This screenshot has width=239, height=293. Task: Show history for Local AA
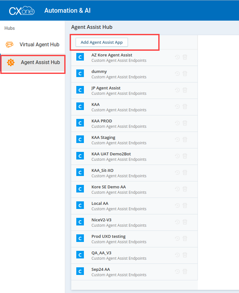point(177,205)
